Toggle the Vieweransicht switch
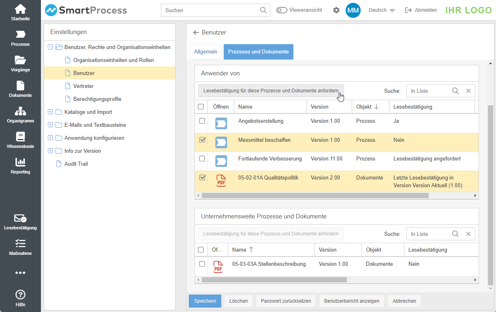The height and width of the screenshot is (312, 496). pyautogui.click(x=282, y=10)
